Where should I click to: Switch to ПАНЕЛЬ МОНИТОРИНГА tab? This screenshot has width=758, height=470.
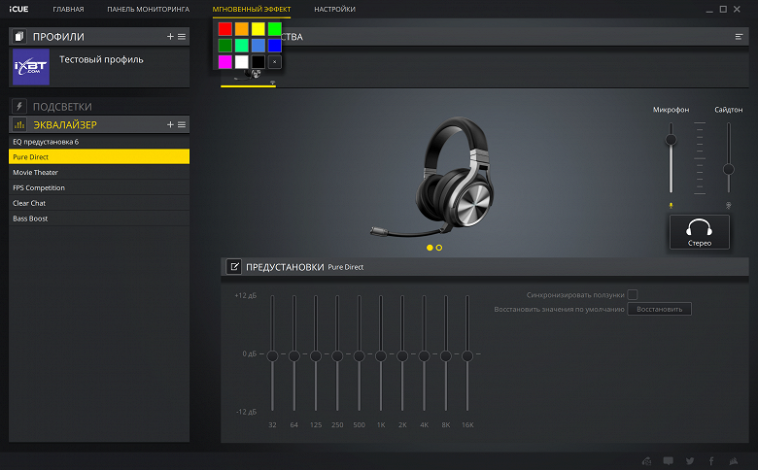click(x=149, y=9)
